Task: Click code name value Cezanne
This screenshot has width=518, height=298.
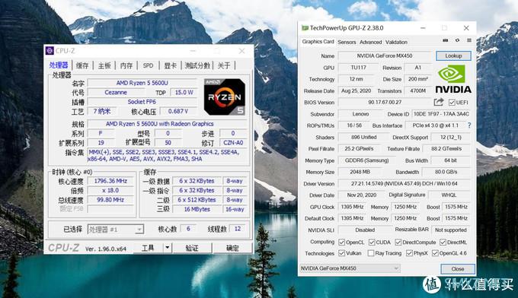Action: [116, 92]
